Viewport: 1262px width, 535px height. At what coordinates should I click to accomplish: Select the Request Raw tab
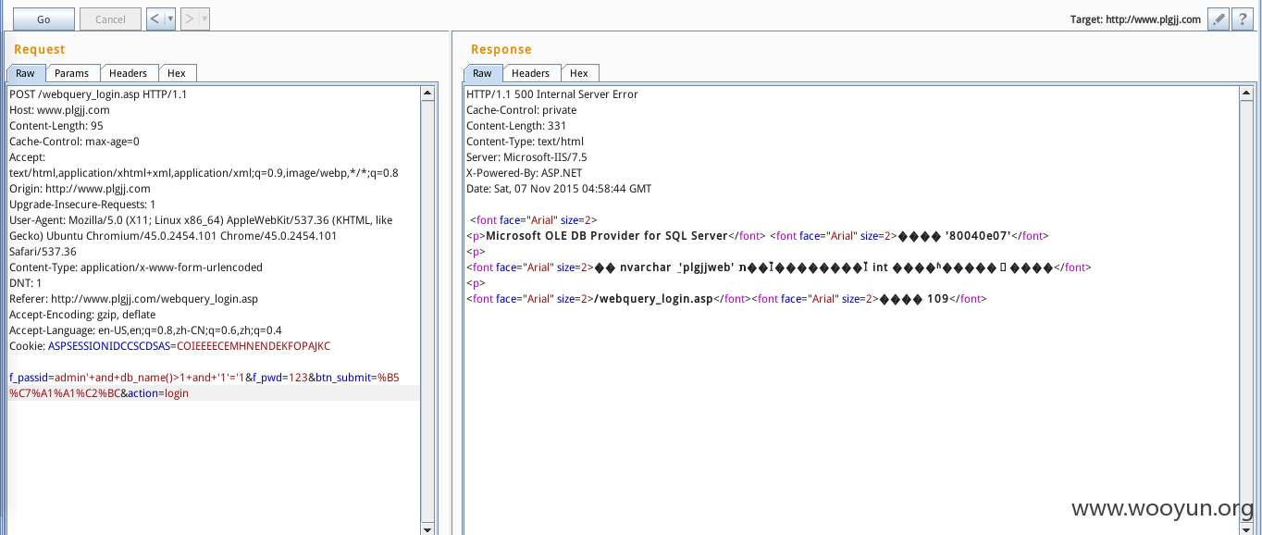25,73
